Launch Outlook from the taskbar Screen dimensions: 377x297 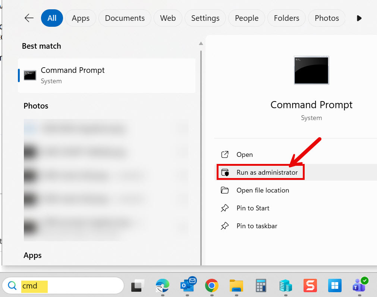[x=188, y=285]
